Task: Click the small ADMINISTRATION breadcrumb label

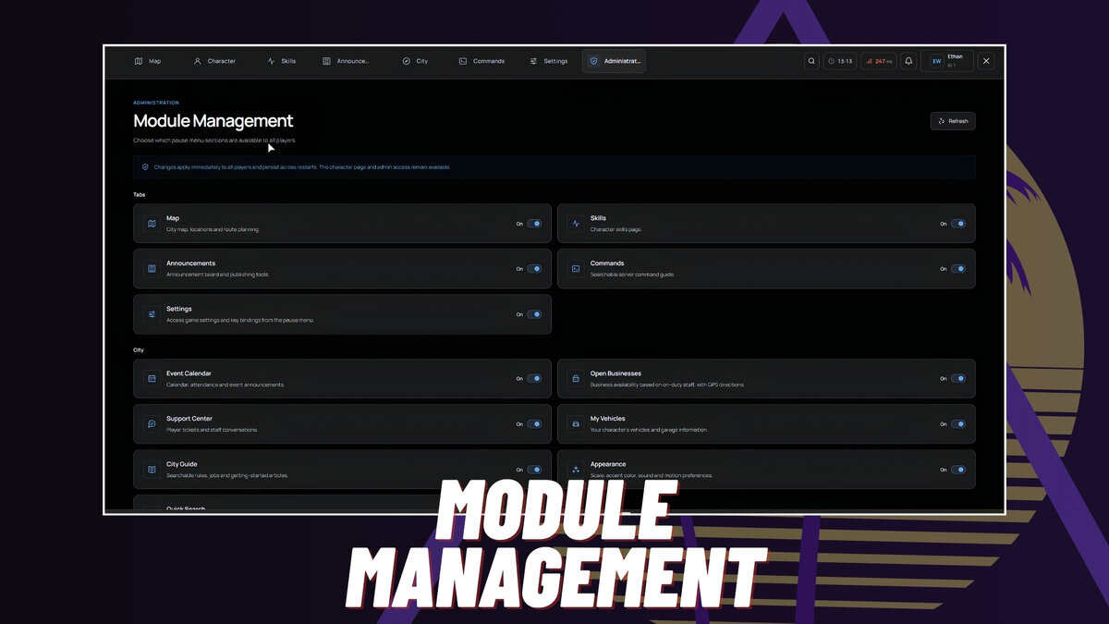Action: tap(156, 103)
